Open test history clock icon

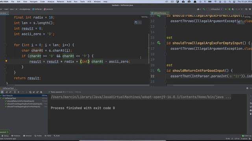[30, 92]
